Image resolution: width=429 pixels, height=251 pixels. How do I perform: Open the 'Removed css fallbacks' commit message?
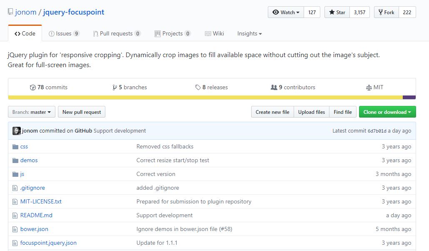[165, 147]
